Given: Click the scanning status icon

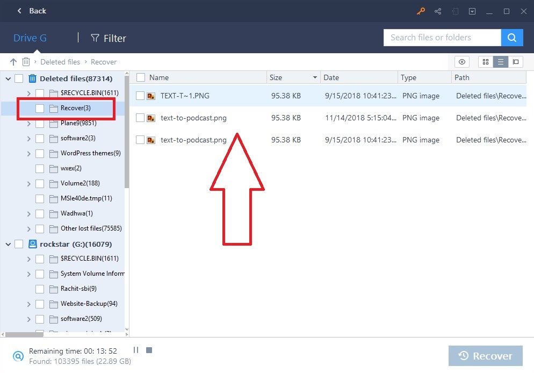Looking at the screenshot, I should 18,356.
